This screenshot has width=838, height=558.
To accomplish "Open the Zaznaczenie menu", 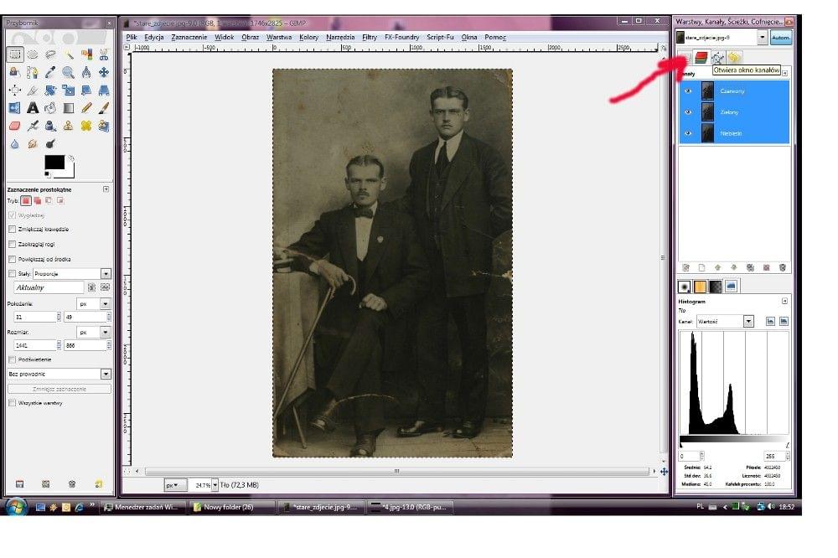I will 189,37.
